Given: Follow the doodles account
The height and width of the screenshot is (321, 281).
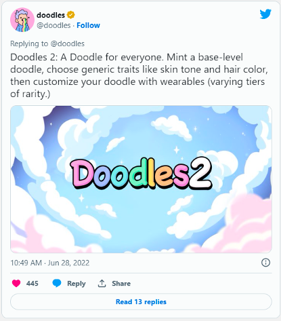Looking at the screenshot, I should tap(88, 25).
